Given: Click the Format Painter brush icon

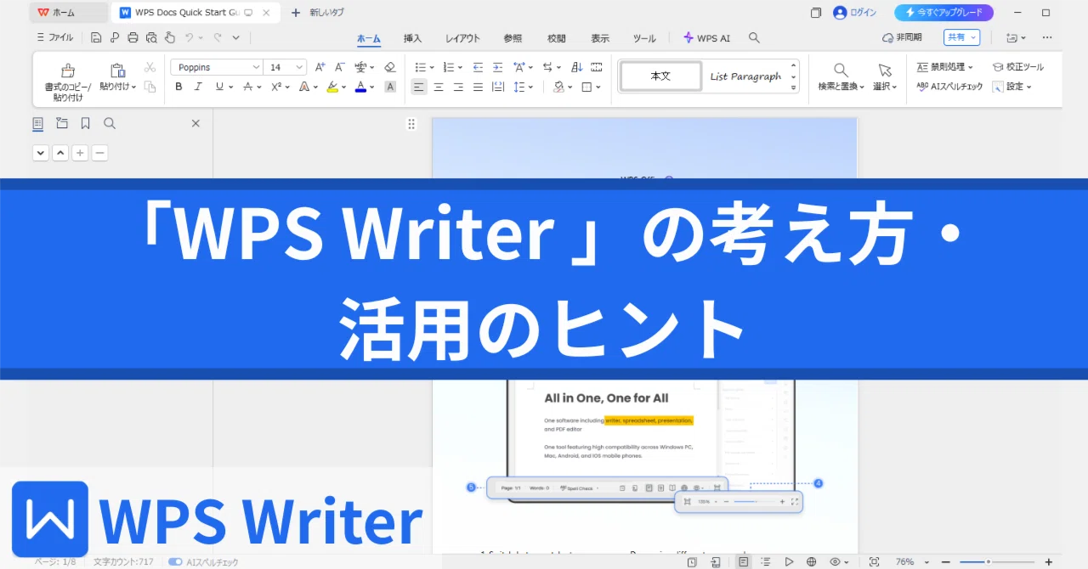Looking at the screenshot, I should click(x=68, y=71).
